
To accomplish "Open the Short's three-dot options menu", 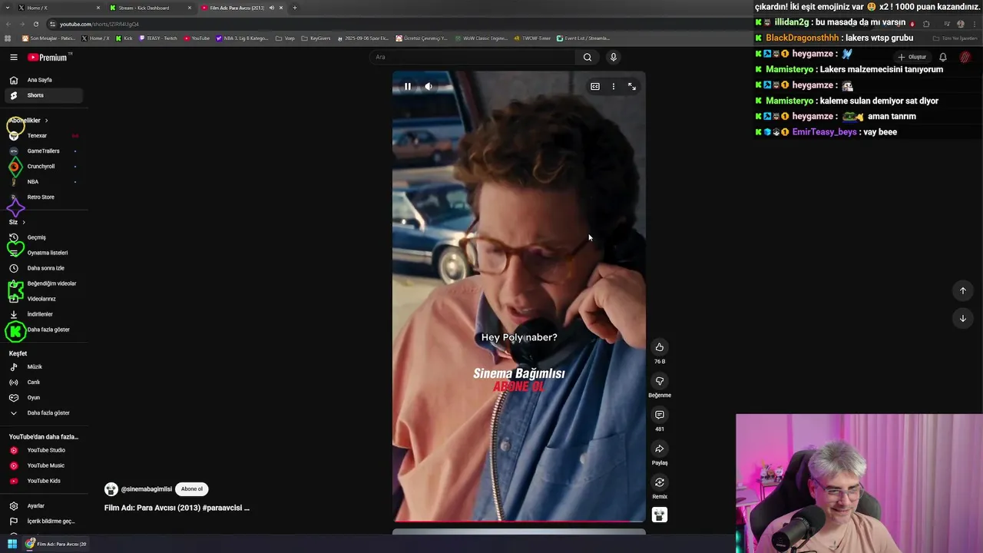I will pos(613,87).
